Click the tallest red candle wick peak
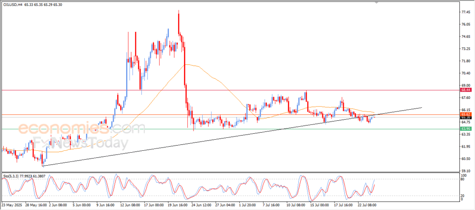 point(179,11)
